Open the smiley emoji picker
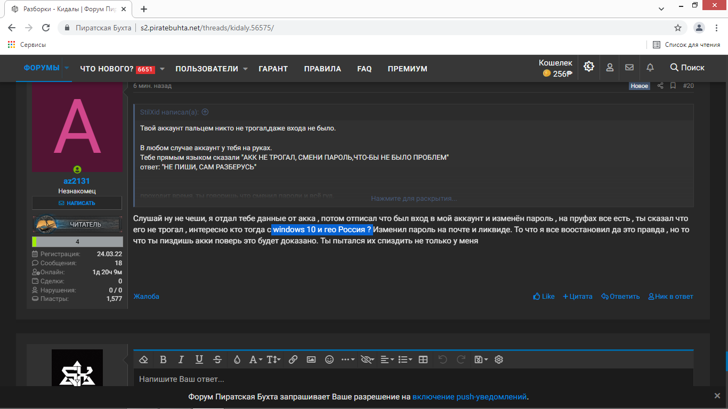Viewport: 728px width, 409px height. 329,359
